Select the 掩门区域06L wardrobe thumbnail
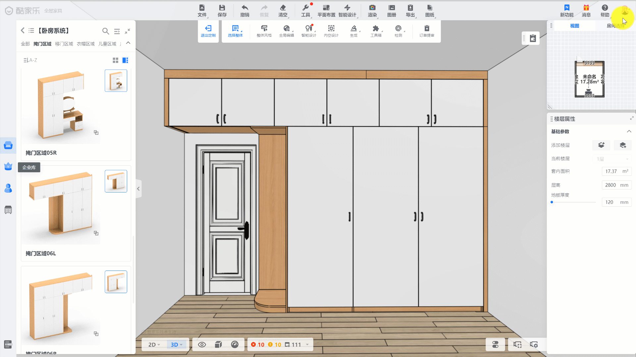636x357 pixels. click(61, 204)
